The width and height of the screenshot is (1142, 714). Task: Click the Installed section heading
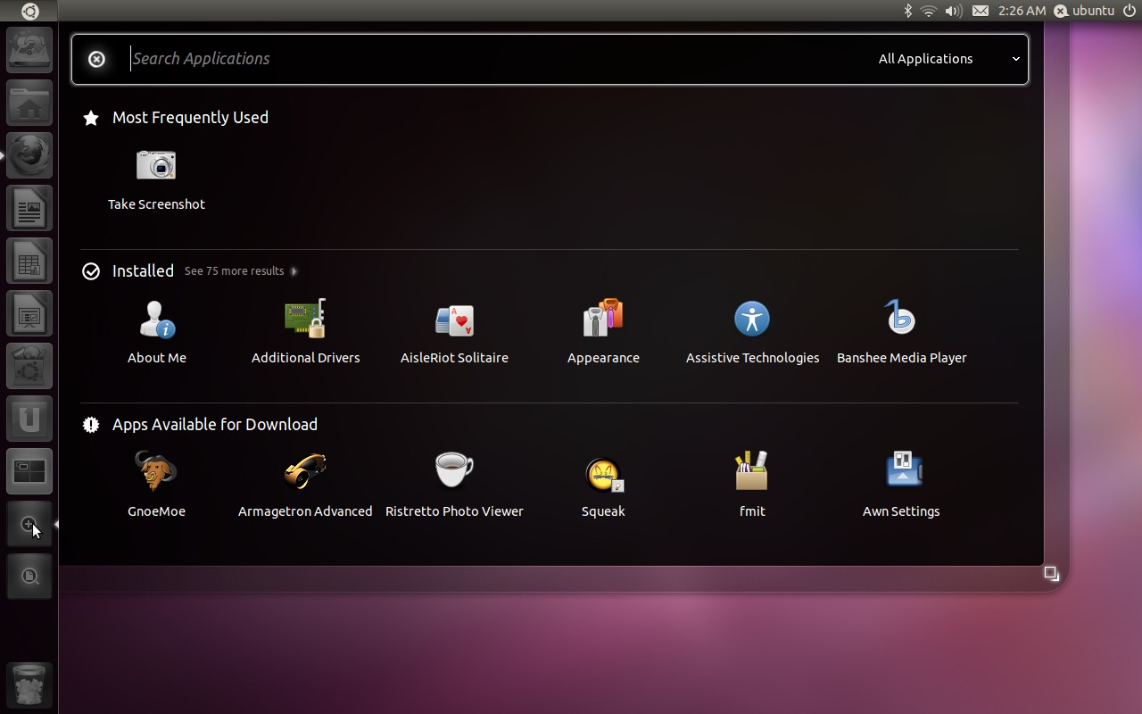(x=143, y=271)
